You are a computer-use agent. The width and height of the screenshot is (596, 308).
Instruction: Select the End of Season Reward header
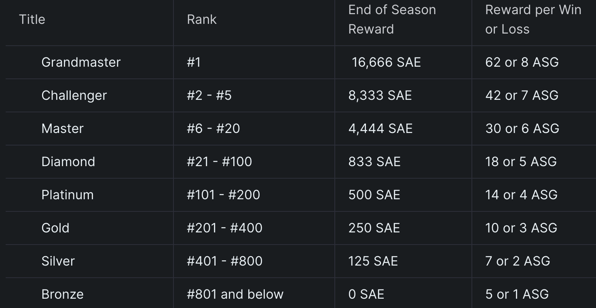click(x=392, y=19)
